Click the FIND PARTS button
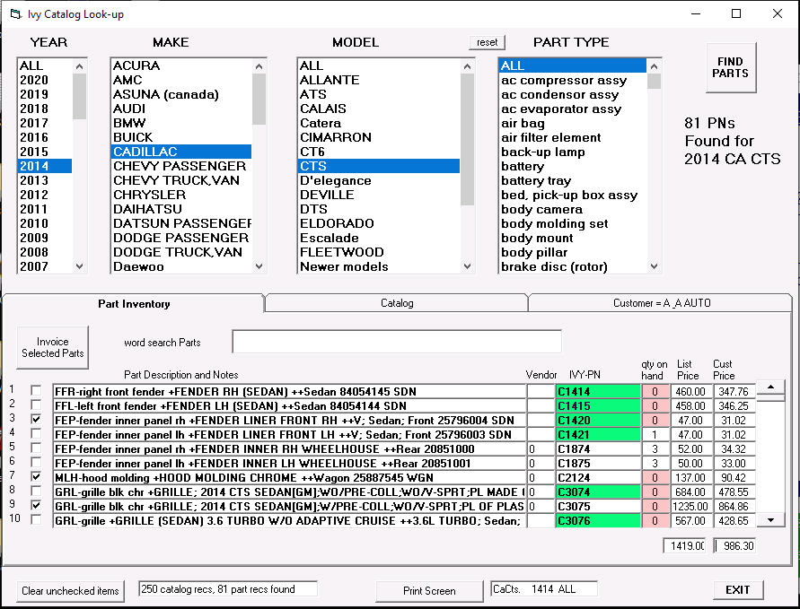Image resolution: width=800 pixels, height=609 pixels. click(x=731, y=67)
